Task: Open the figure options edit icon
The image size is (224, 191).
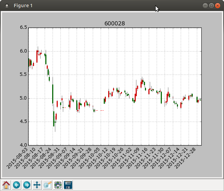Action: coord(47,185)
